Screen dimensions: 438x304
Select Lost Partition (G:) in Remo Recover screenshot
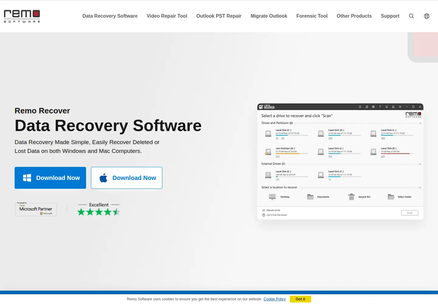[x=287, y=152]
